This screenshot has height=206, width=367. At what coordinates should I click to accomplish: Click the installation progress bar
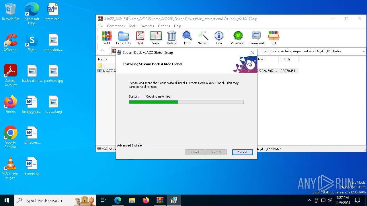(186, 102)
